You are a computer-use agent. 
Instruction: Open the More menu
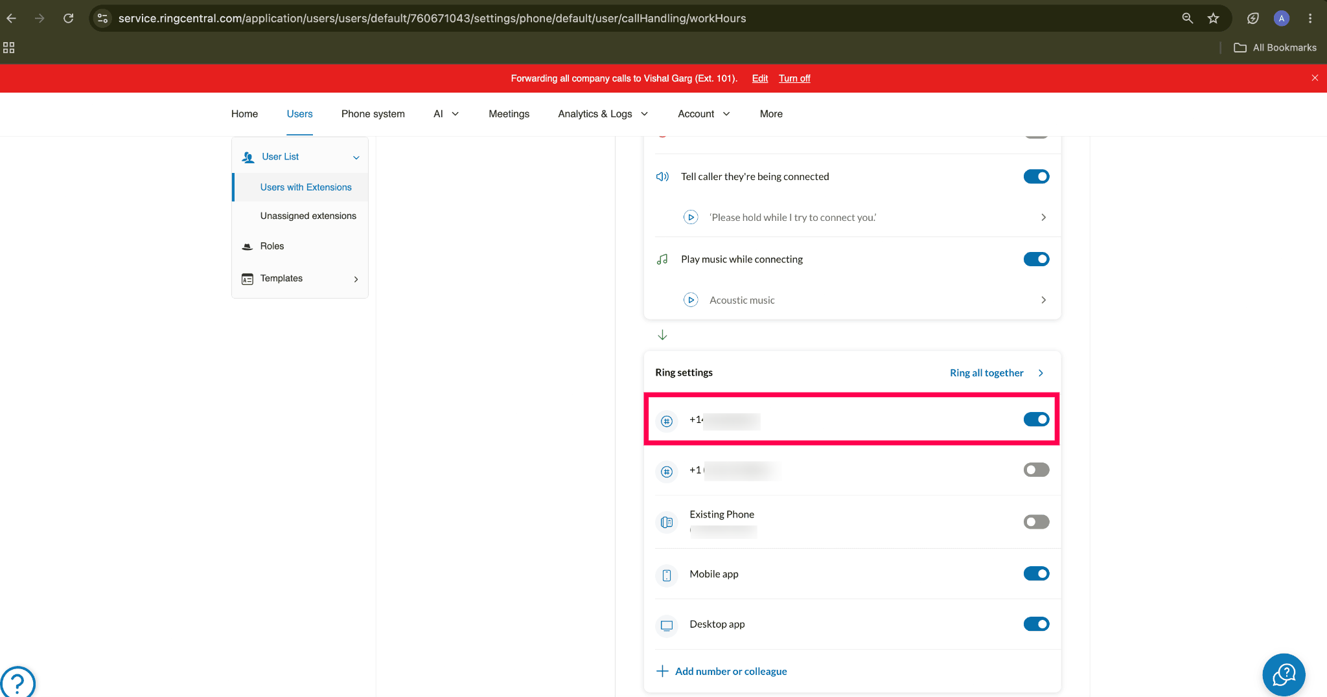pyautogui.click(x=771, y=114)
